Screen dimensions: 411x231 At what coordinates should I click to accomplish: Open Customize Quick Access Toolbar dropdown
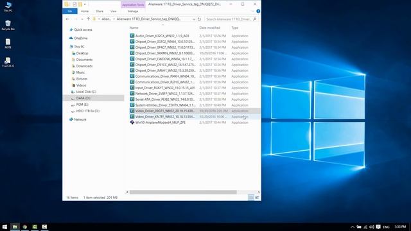click(85, 4)
